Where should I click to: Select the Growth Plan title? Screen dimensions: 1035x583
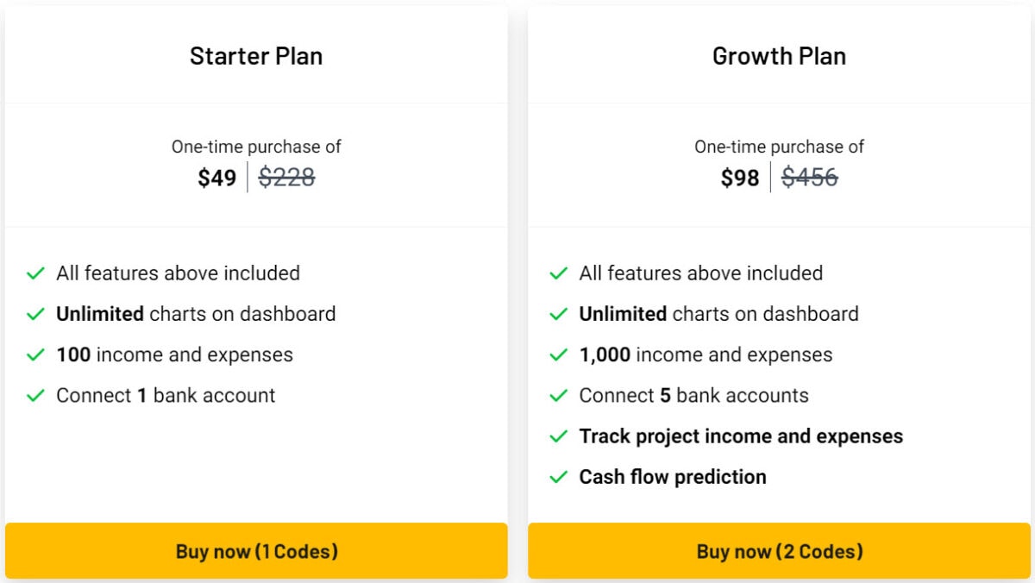pyautogui.click(x=779, y=56)
